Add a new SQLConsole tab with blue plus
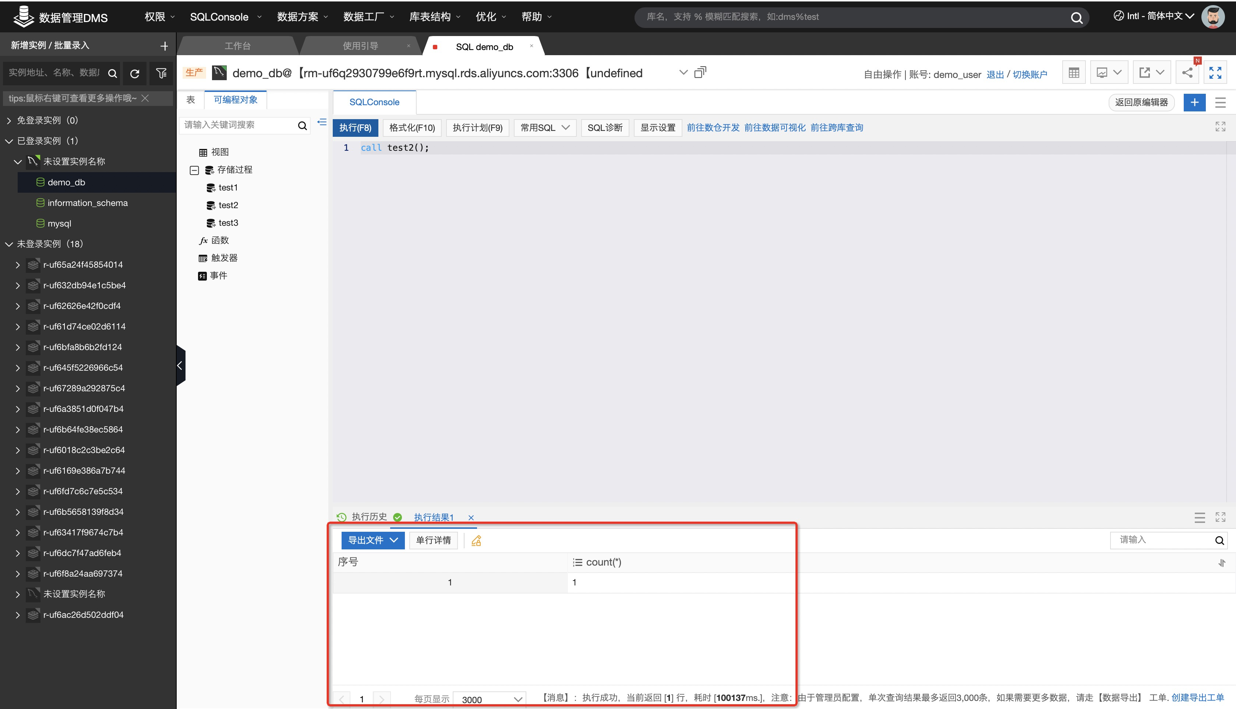Screen dimensions: 1236x709 [1194, 102]
